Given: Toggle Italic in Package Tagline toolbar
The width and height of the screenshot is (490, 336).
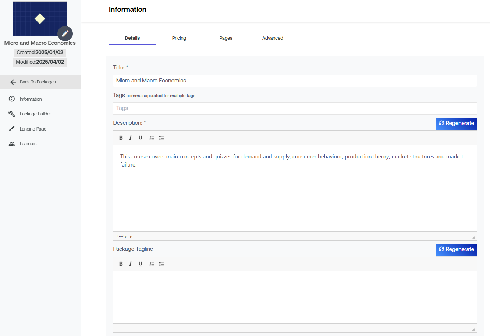Looking at the screenshot, I should [x=130, y=264].
